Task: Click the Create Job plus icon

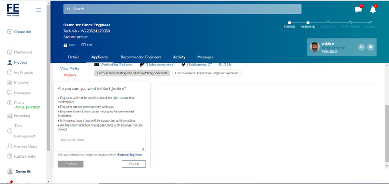Action: [x=10, y=32]
